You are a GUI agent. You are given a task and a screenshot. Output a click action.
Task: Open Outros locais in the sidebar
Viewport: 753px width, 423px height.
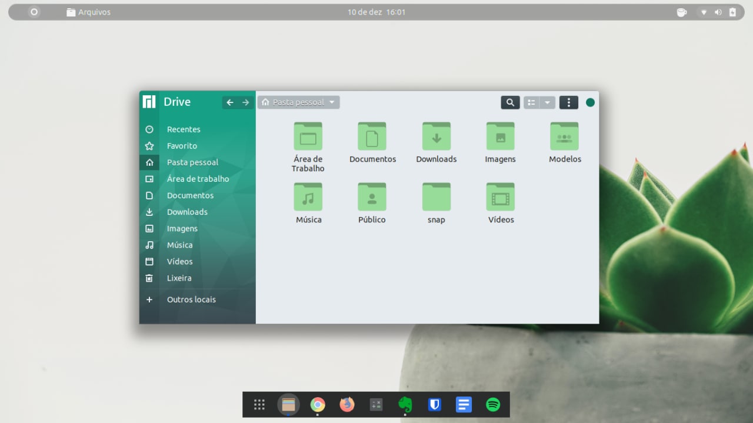coord(198,299)
